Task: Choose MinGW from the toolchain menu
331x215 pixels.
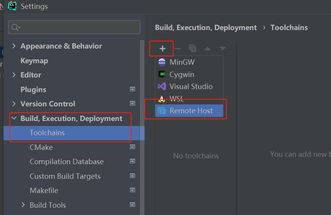Action: pyautogui.click(x=189, y=62)
